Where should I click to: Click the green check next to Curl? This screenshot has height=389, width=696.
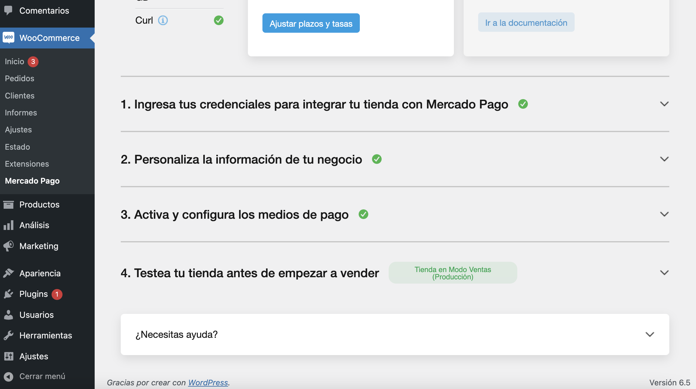[219, 20]
